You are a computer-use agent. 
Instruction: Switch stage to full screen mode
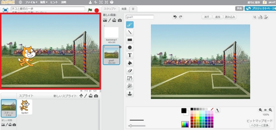(x=5, y=10)
